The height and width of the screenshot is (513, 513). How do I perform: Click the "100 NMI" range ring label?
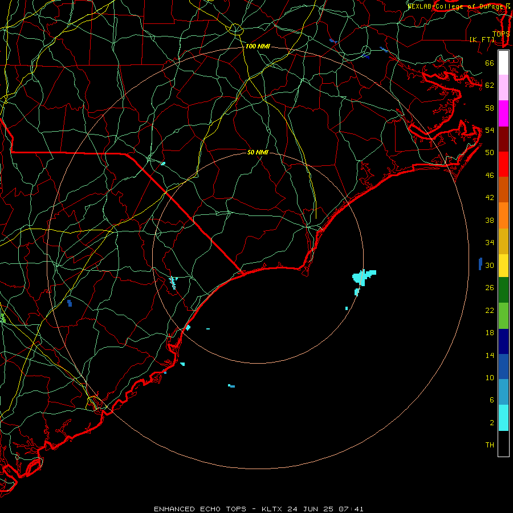coord(258,47)
